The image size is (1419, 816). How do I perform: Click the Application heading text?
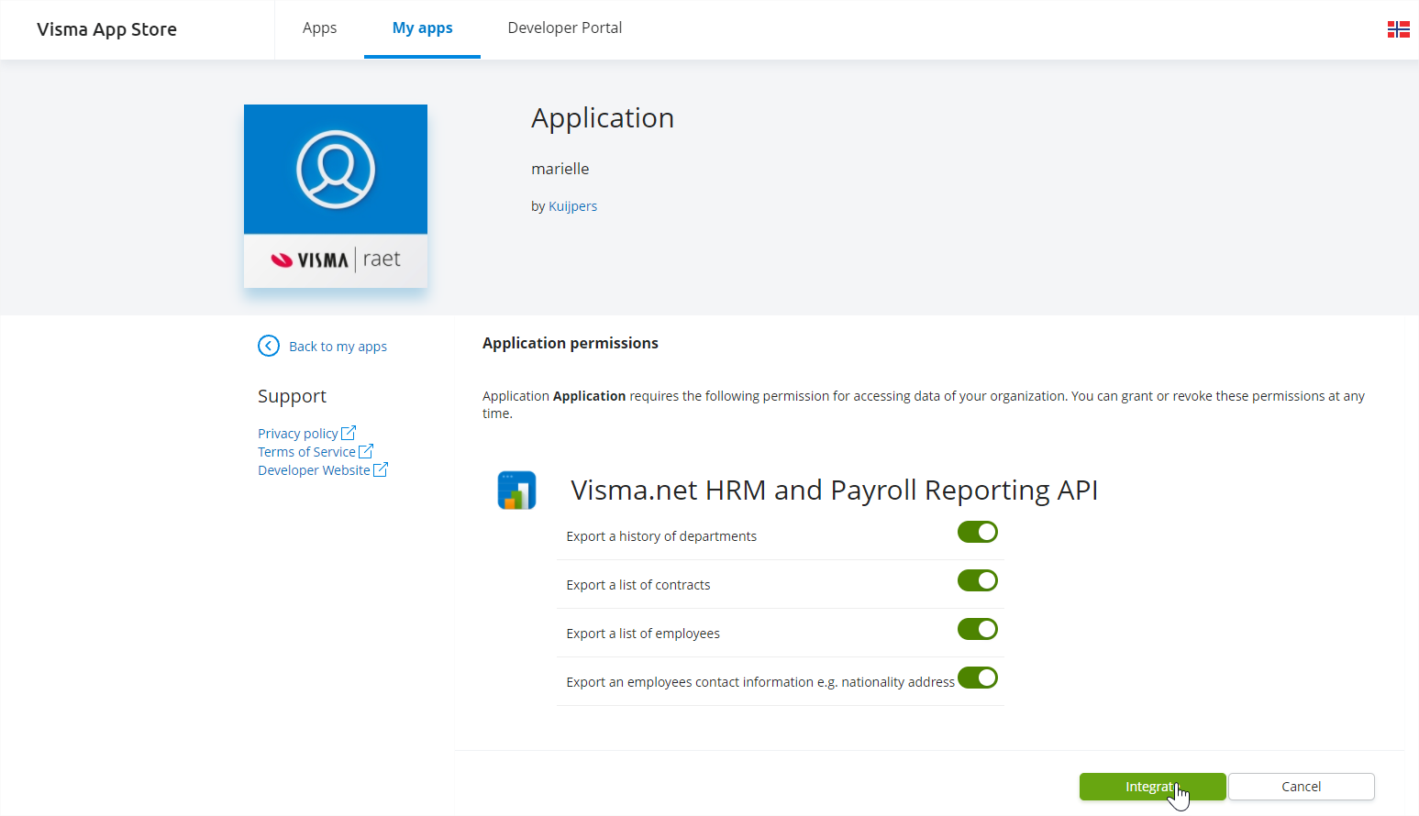[x=603, y=118]
